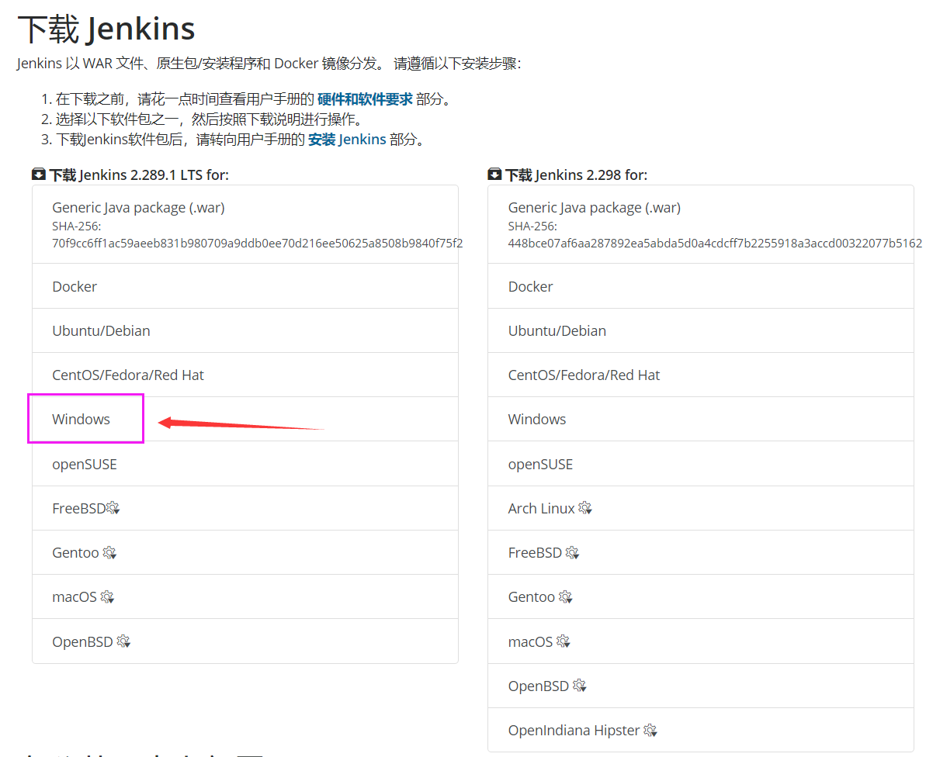The width and height of the screenshot is (926, 757).
Task: Click the 下载 Jenkins page title
Action: click(106, 29)
